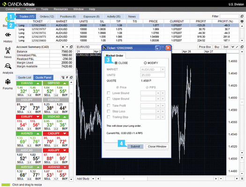This screenshot has height=187, width=246.
Task: Click the chart reset R button
Action: click(x=242, y=179)
